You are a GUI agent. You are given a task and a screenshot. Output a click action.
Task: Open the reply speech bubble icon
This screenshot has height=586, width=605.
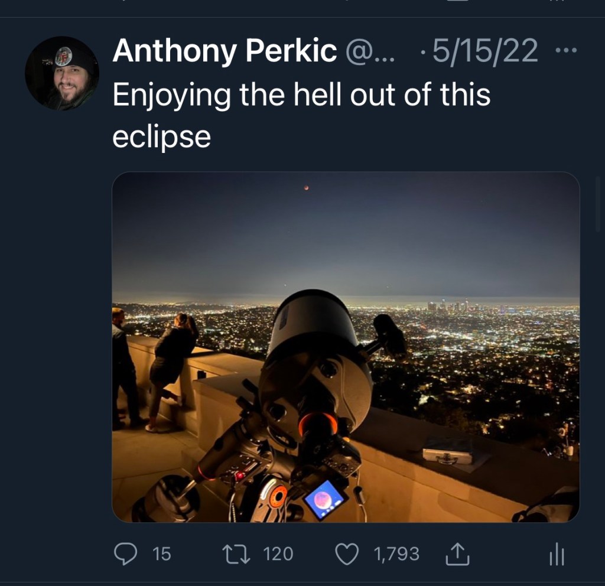coord(125,554)
